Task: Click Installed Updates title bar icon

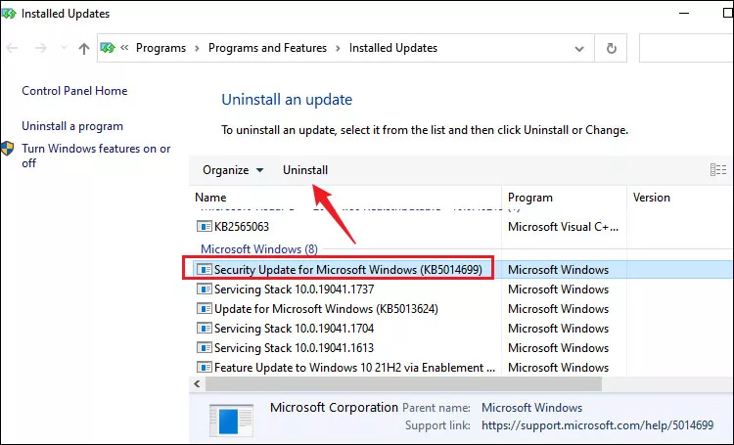Action: 8,14
